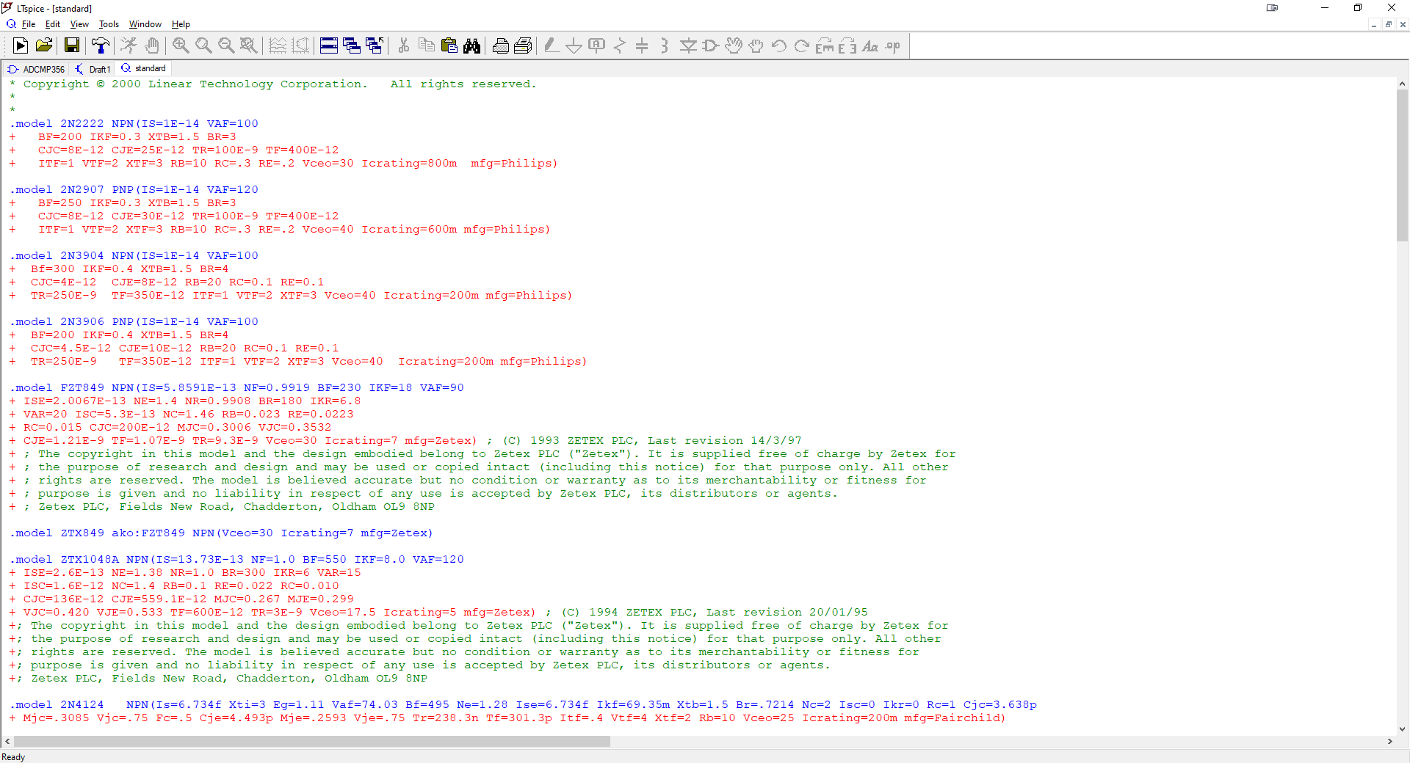Select the Zoom Out magnifier tool
The image size is (1410, 763).
pos(226,45)
